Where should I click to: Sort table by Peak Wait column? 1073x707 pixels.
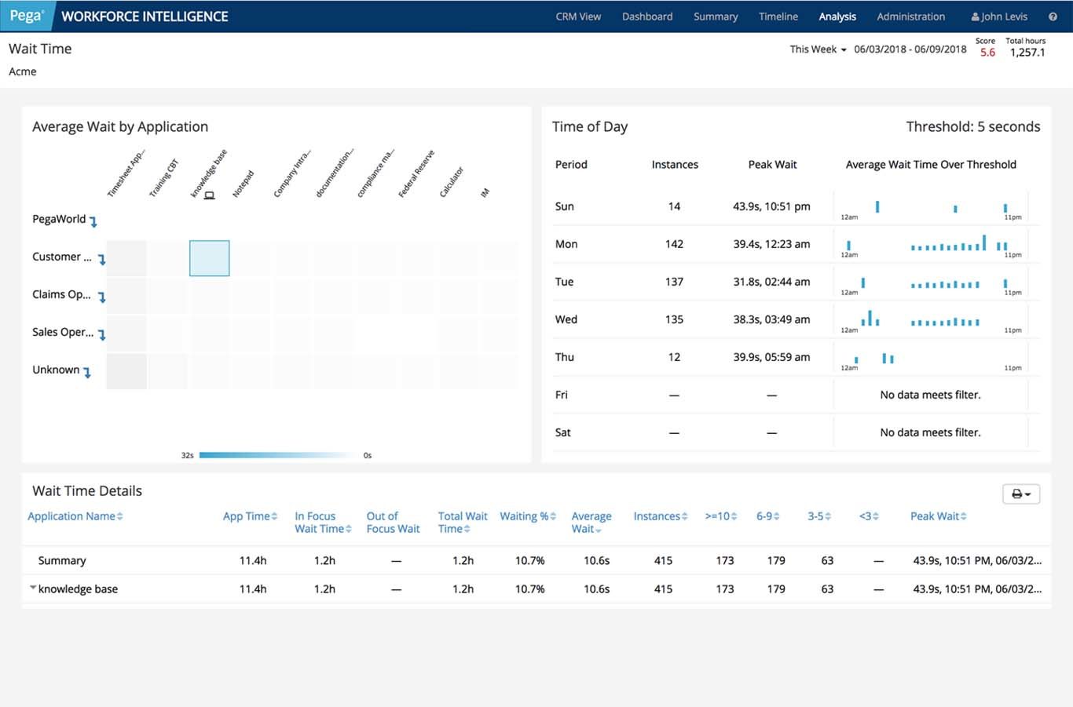pyautogui.click(x=938, y=516)
